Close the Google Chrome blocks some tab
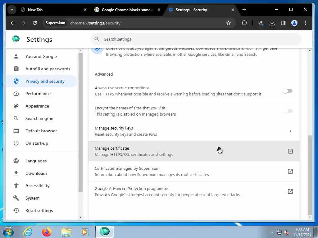The height and width of the screenshot is (238, 318). 159,10
